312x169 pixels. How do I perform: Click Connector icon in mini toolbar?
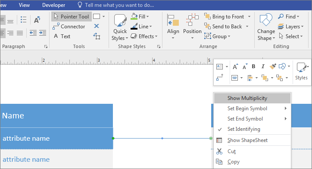click(220, 78)
